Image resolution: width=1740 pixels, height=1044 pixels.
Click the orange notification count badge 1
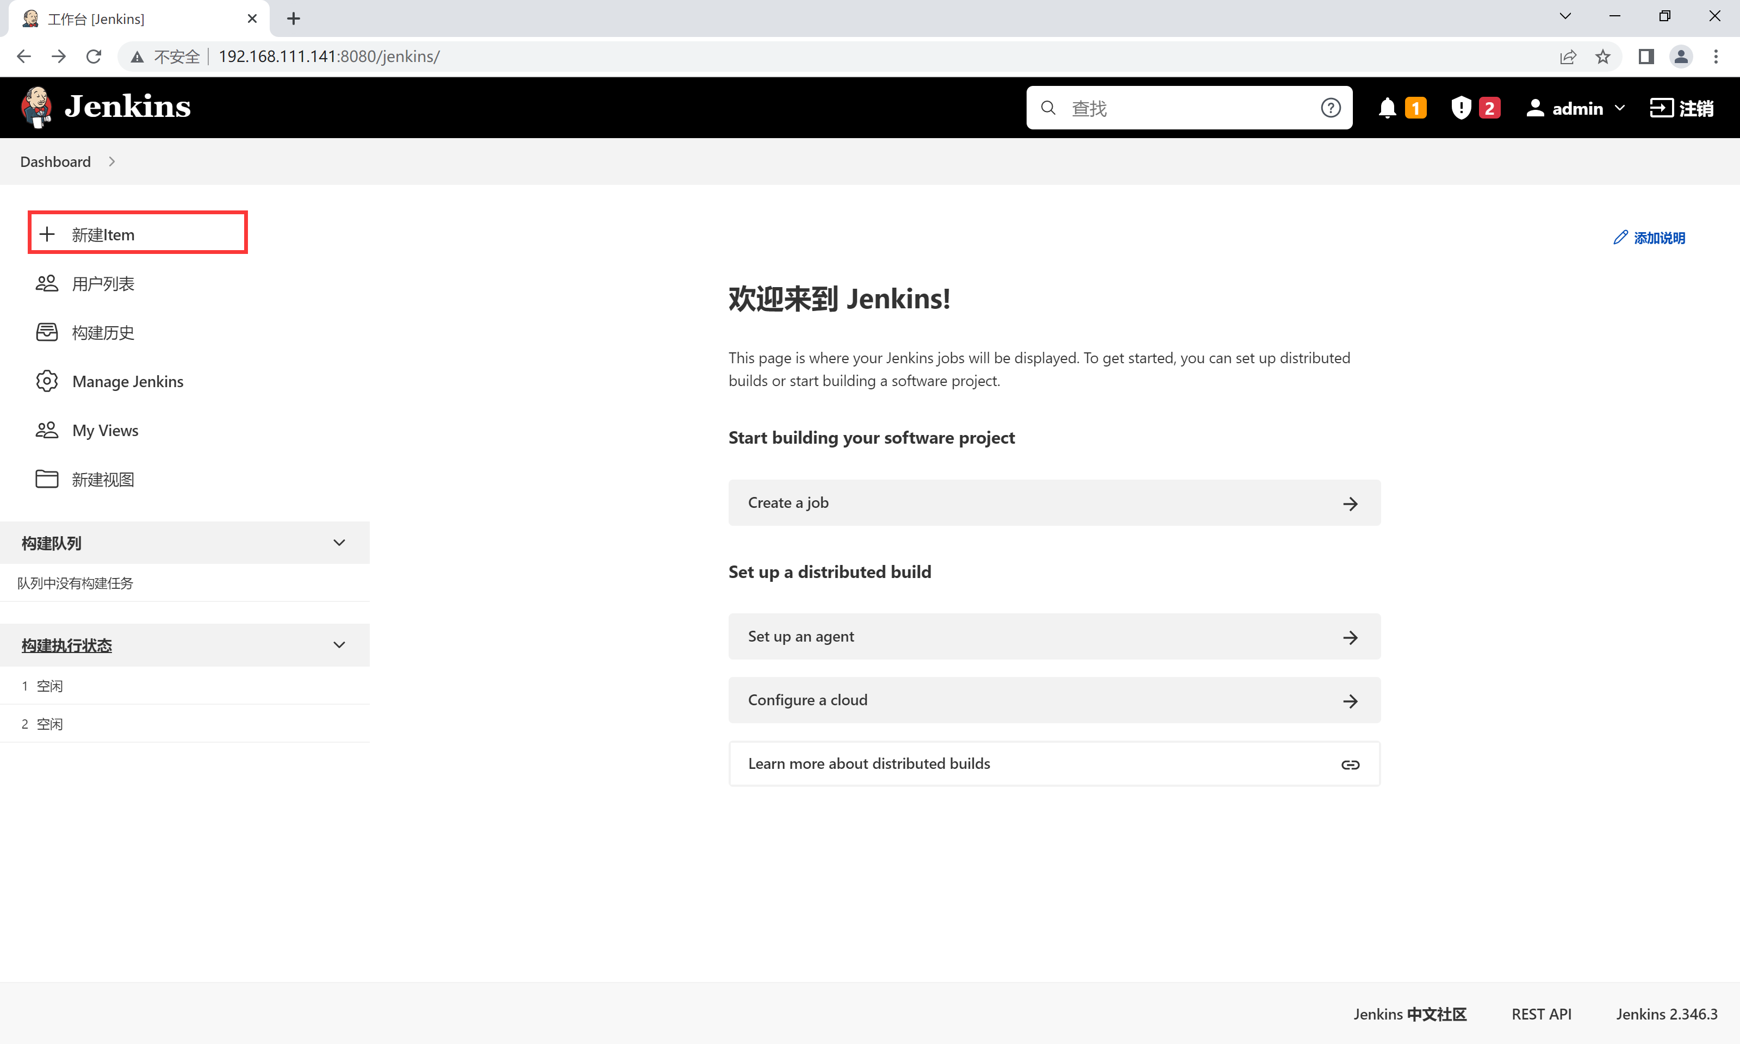pyautogui.click(x=1415, y=108)
